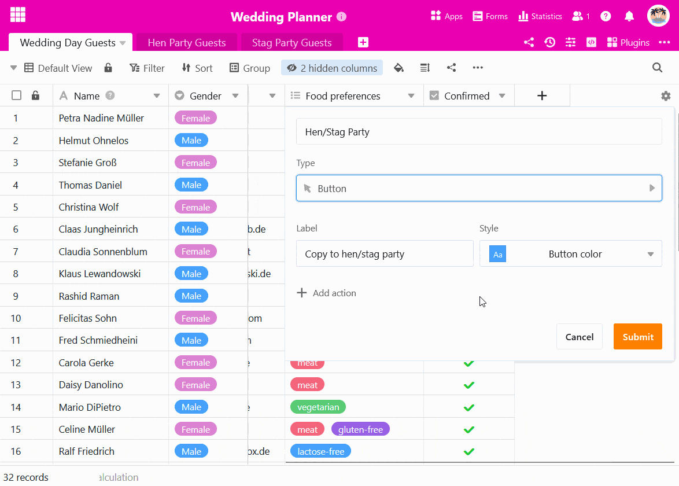Toggle confirmed checkmark for Daisy Danolino

click(469, 385)
